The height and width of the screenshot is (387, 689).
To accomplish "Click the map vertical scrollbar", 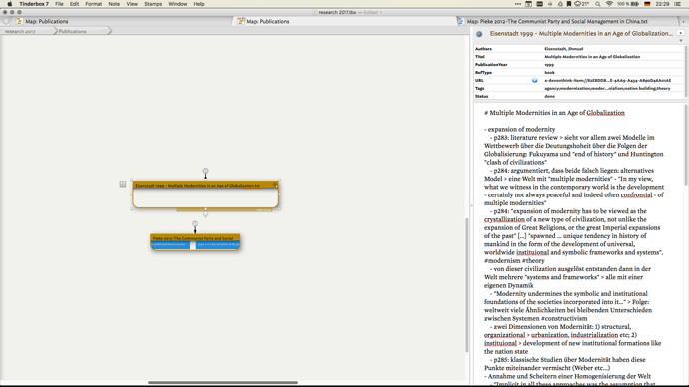I will [x=467, y=284].
